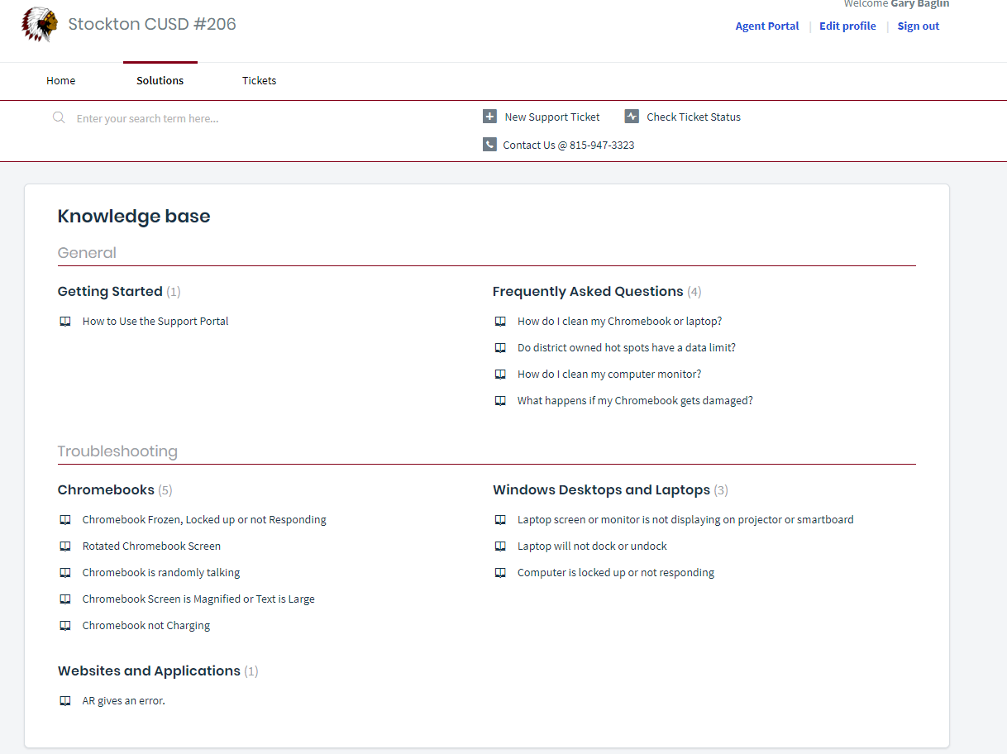Screen dimensions: 1007x754
Task: Open Websites and Applications folder heading
Action: (x=149, y=670)
